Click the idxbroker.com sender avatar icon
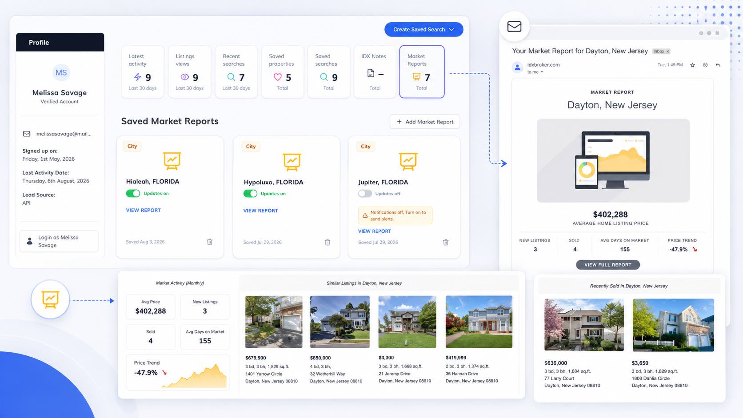743x418 pixels. 517,68
